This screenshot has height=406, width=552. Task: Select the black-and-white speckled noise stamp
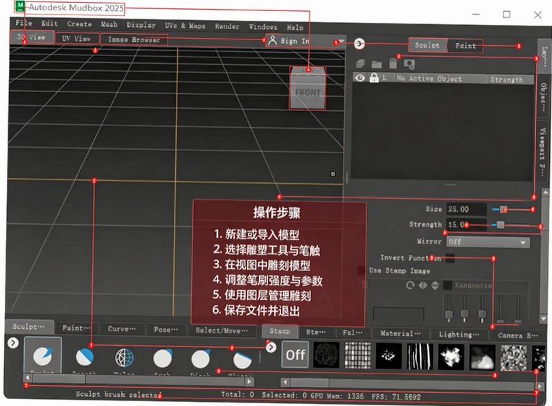pyautogui.click(x=514, y=358)
